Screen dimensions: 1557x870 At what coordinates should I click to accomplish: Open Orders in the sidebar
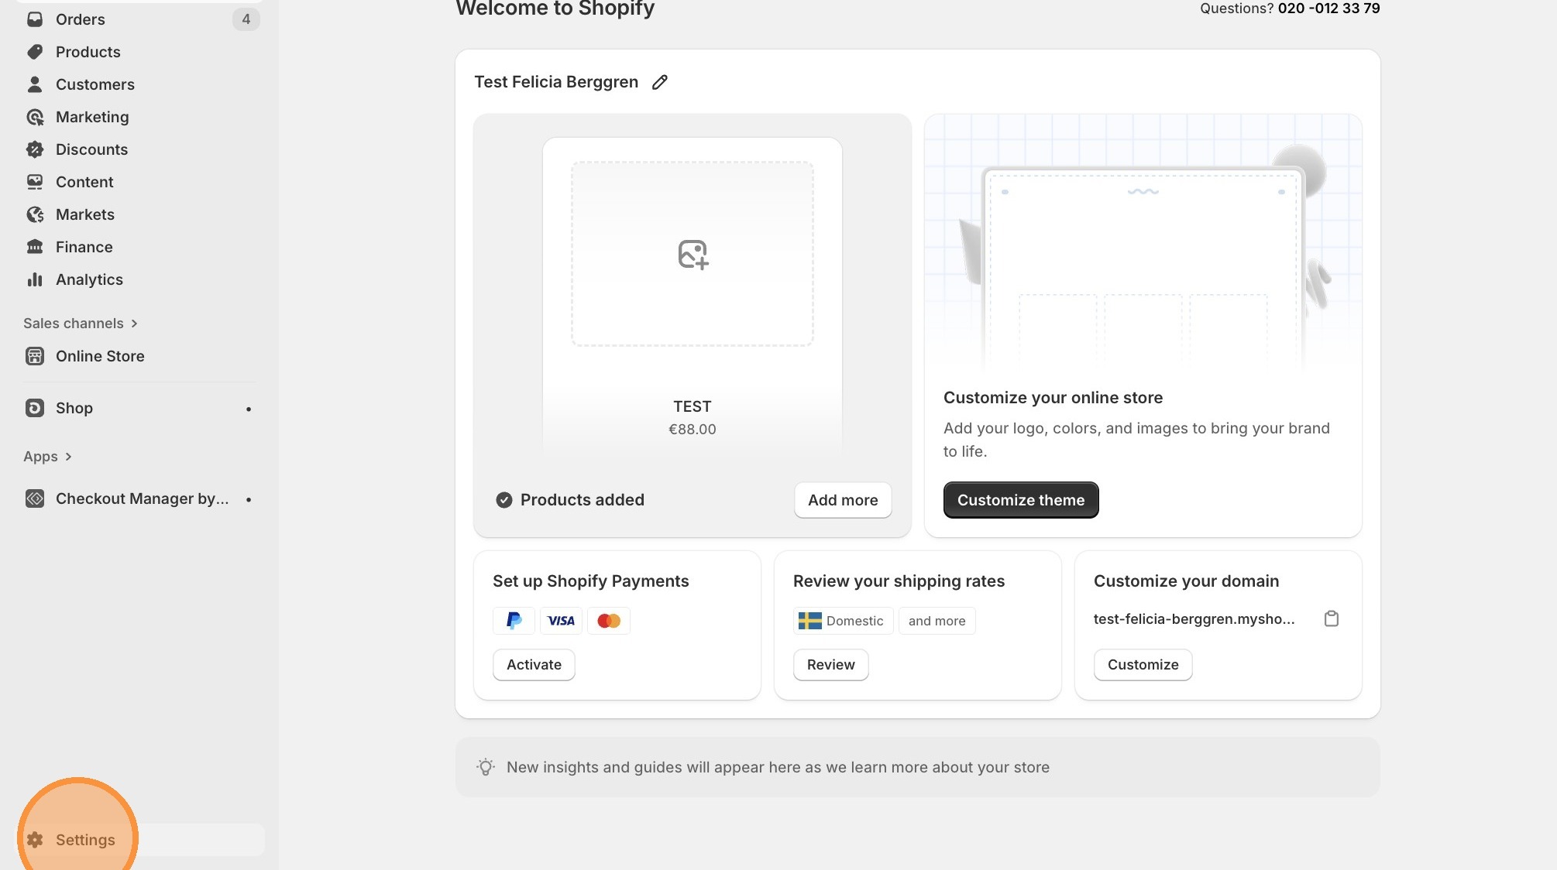(x=80, y=19)
